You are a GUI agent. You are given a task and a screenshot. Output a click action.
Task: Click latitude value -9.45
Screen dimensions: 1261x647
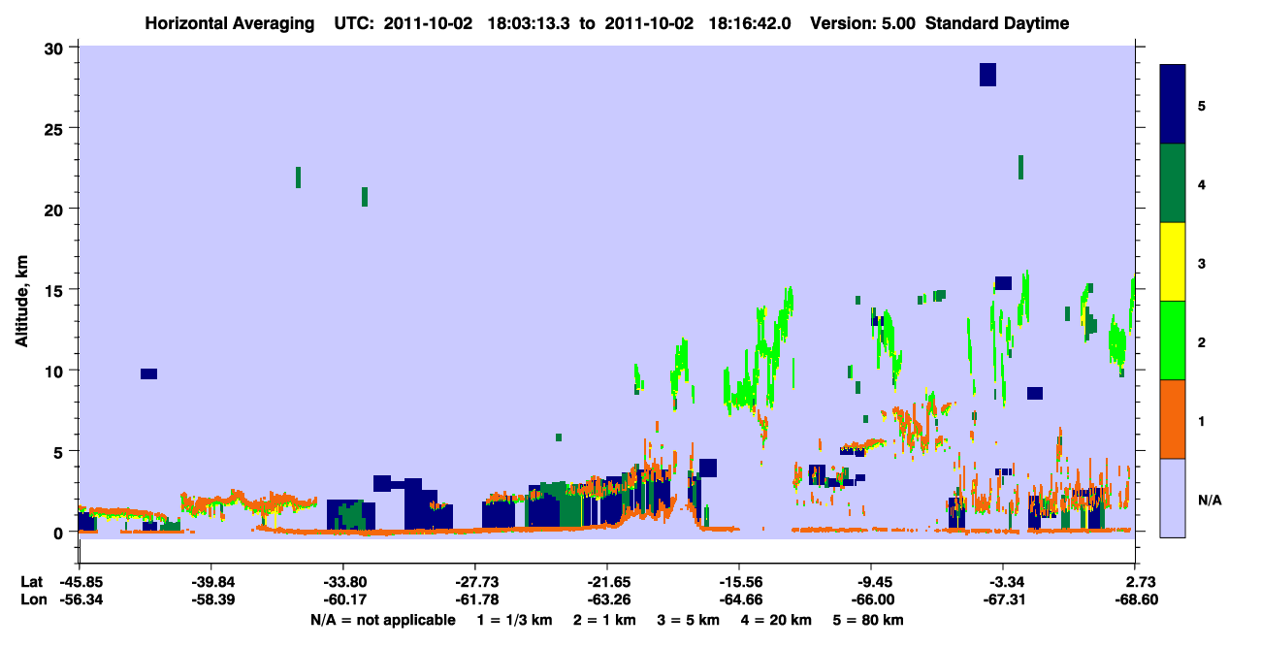(x=871, y=582)
